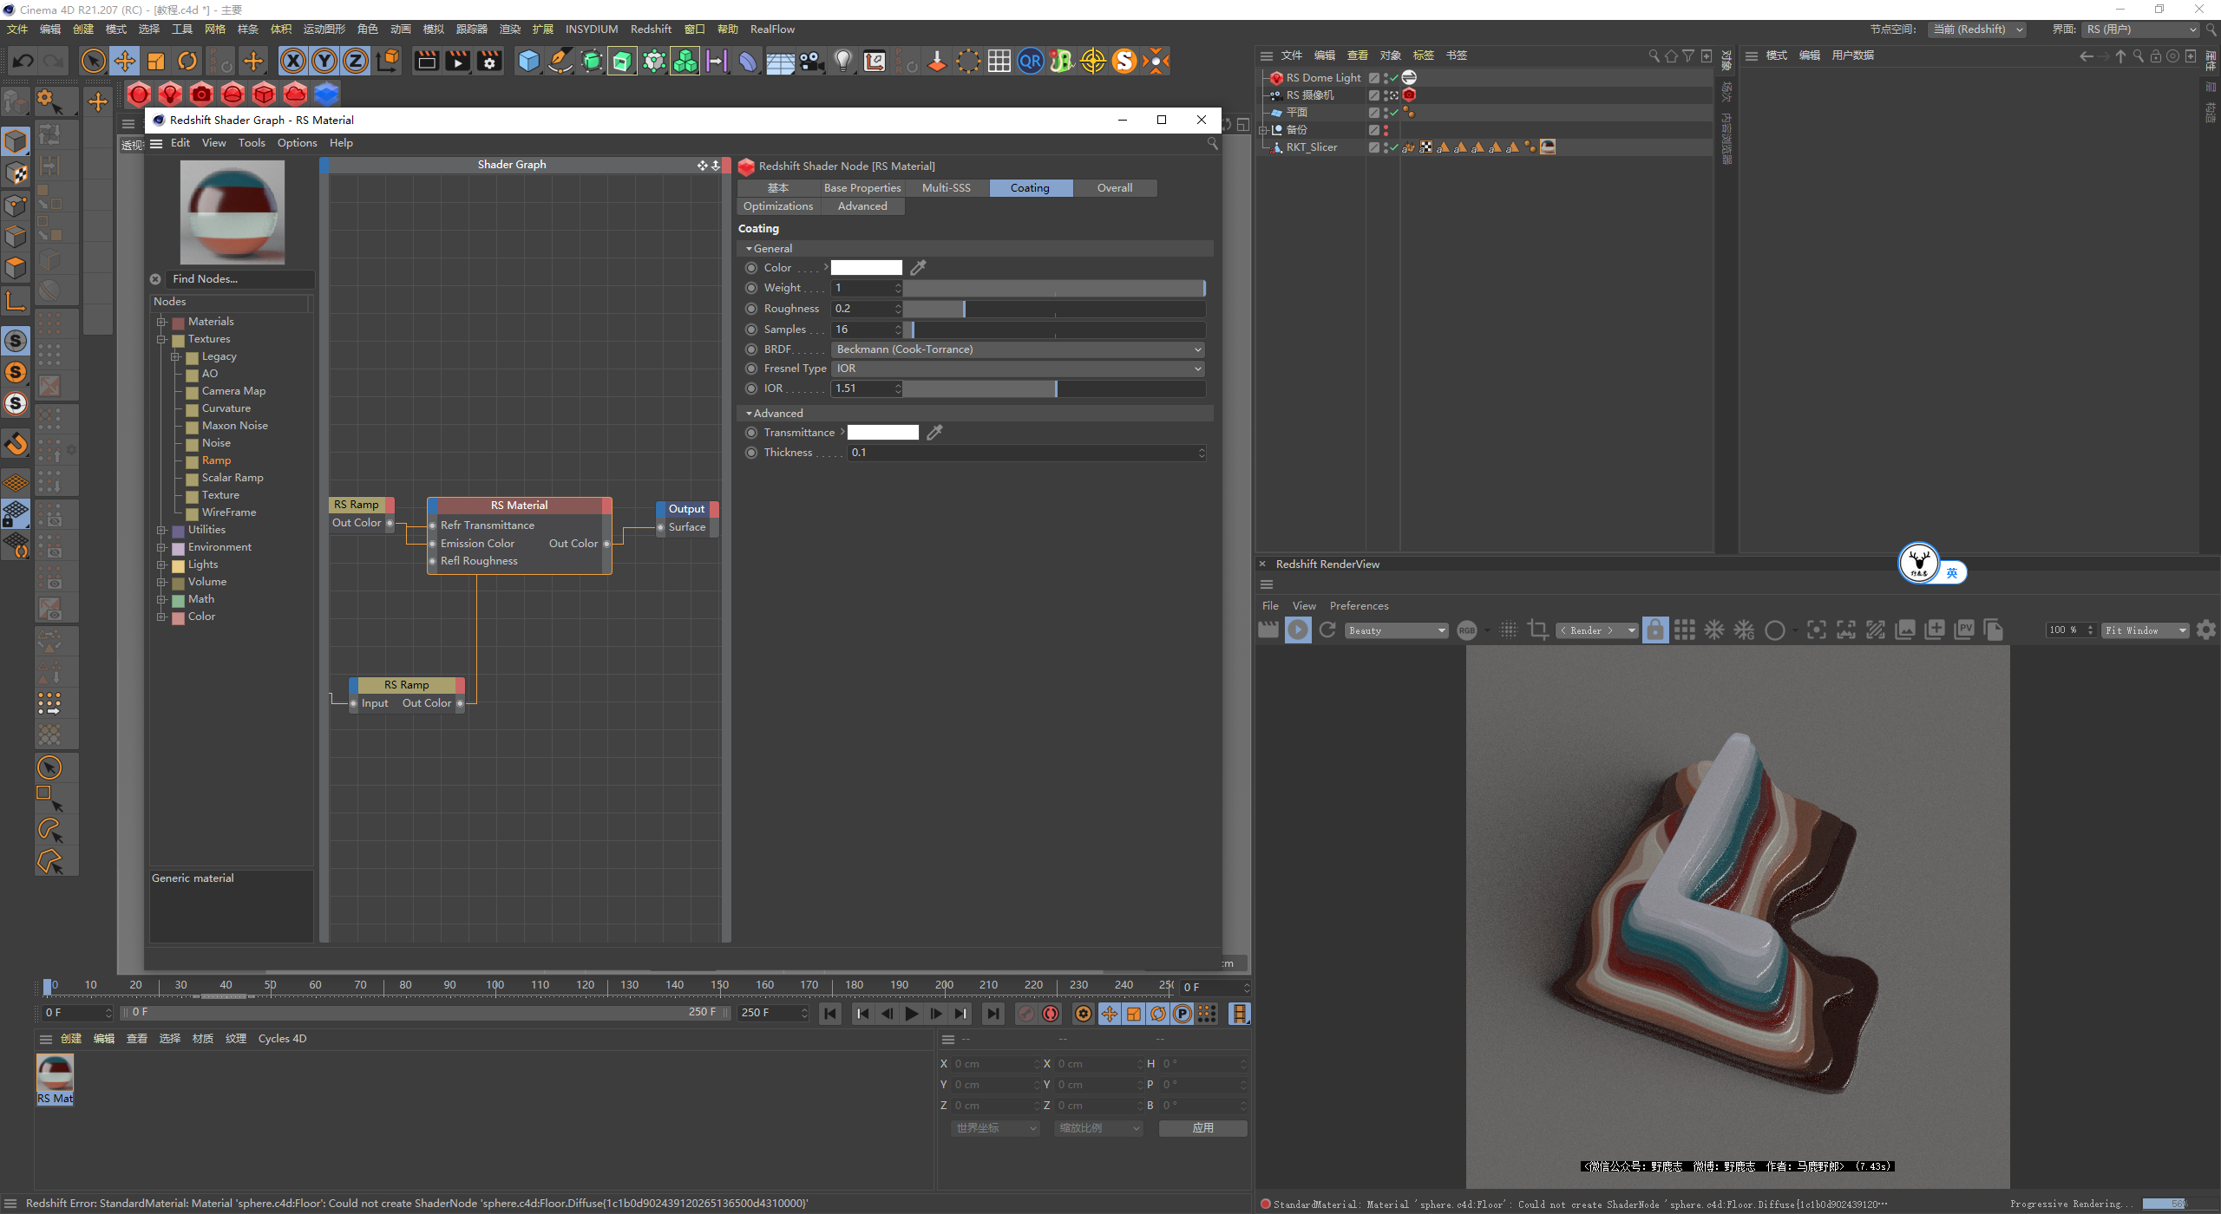Click the crop region icon in RenderView
2221x1214 pixels.
coord(1538,630)
